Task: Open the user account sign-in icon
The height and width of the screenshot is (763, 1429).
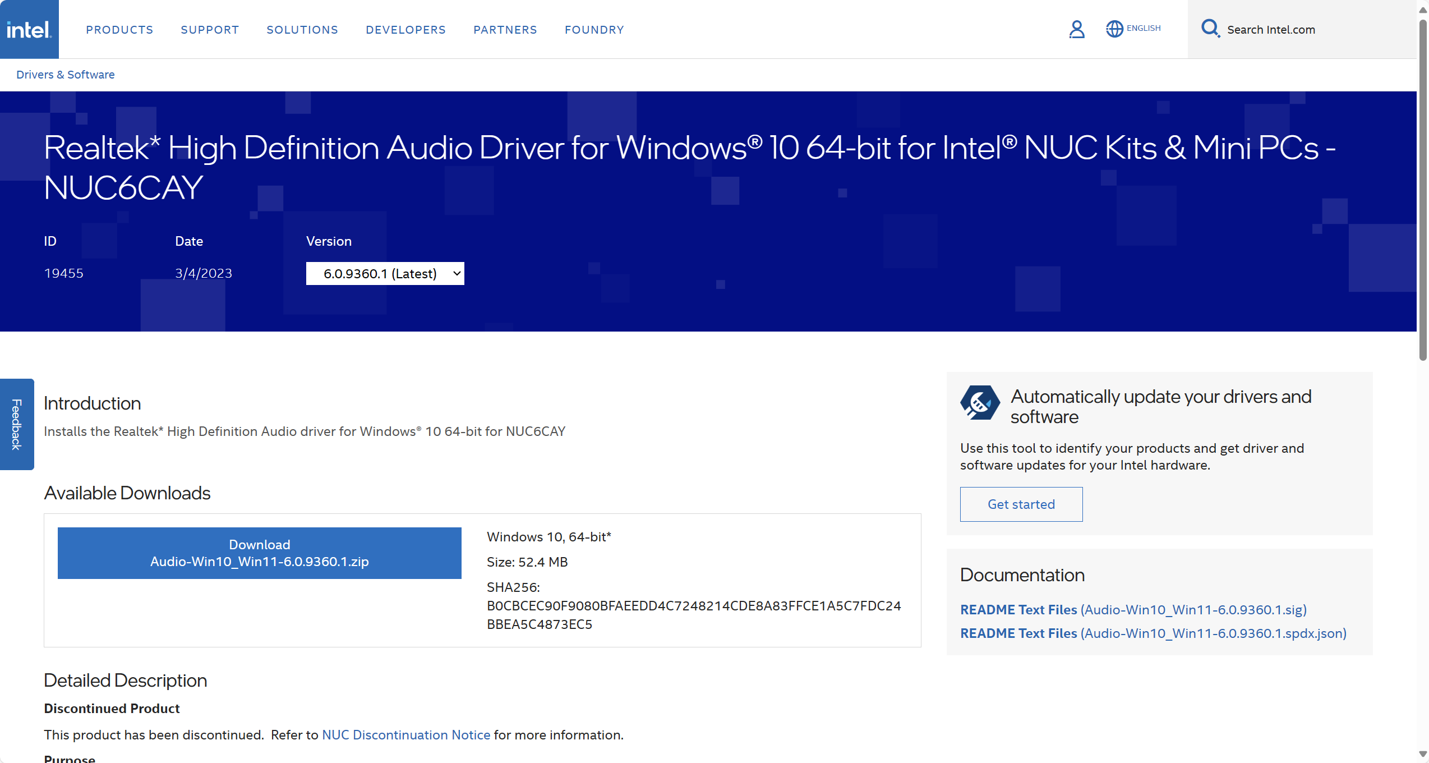Action: click(x=1076, y=29)
